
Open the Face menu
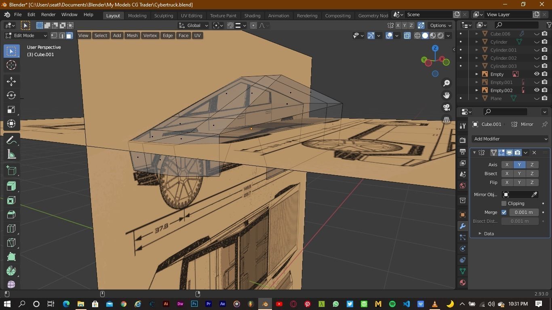click(183, 36)
